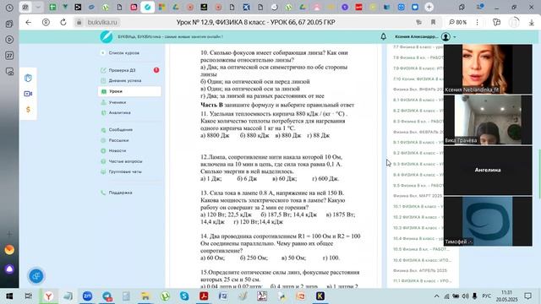Open Adobe Acrobat on taskbar
This screenshot has width=541, height=304.
point(204,296)
